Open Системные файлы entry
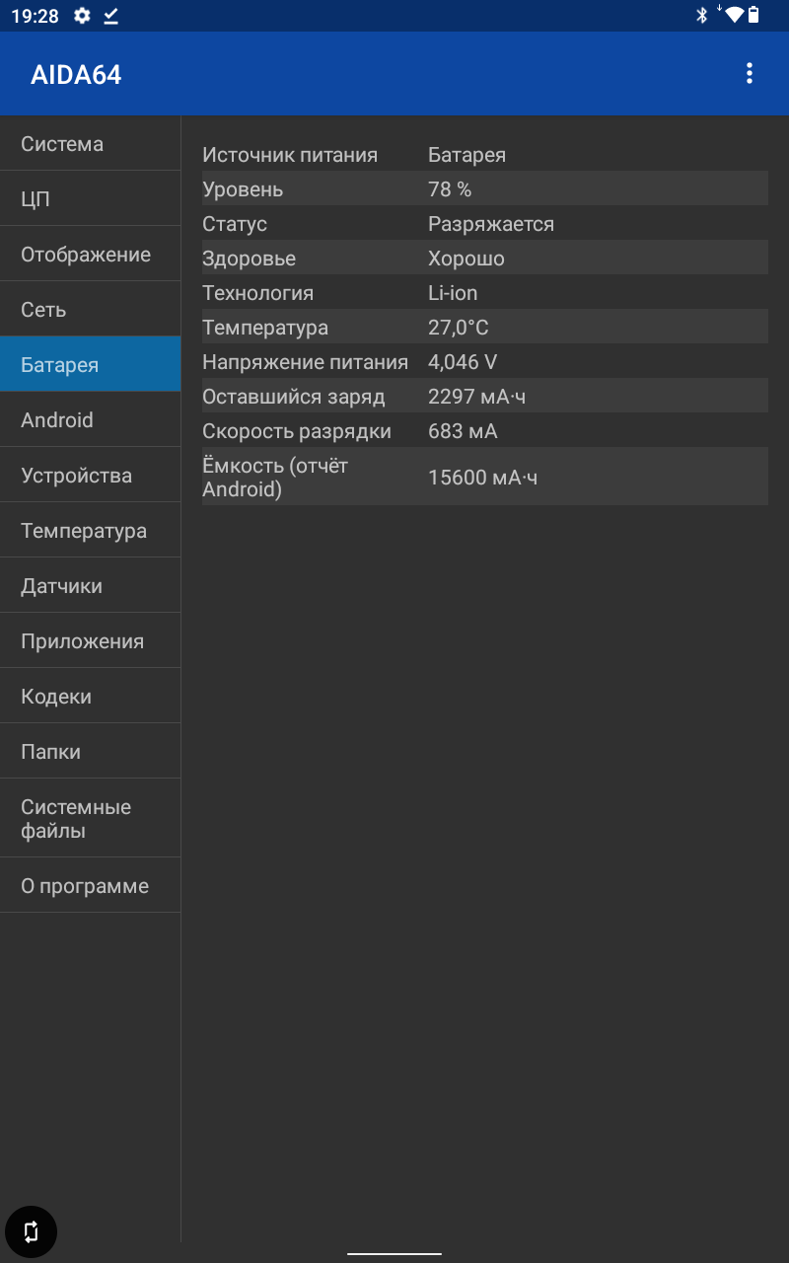 90,819
